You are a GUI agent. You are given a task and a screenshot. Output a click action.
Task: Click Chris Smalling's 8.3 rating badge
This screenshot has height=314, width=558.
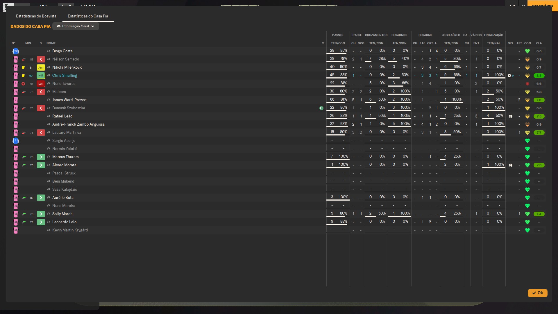tap(539, 76)
